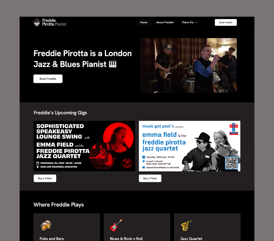Buy a Ticket for St Paul's church gig
274x241 pixels.
click(x=150, y=178)
